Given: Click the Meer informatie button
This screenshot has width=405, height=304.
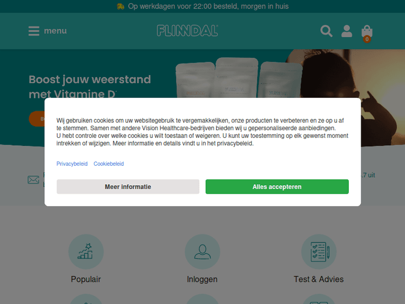Looking at the screenshot, I should 128,187.
